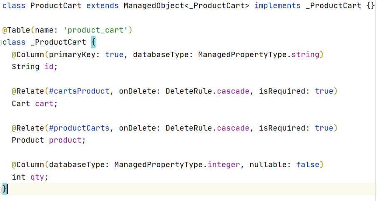Click the integer enum value

(x=224, y=165)
